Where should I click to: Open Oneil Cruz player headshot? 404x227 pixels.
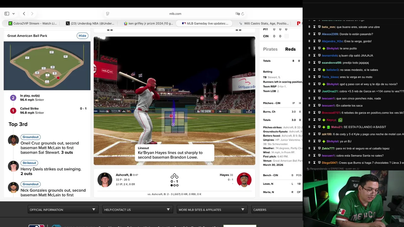(13, 140)
